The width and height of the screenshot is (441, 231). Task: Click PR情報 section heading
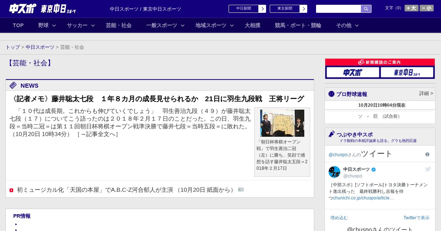coord(22,216)
